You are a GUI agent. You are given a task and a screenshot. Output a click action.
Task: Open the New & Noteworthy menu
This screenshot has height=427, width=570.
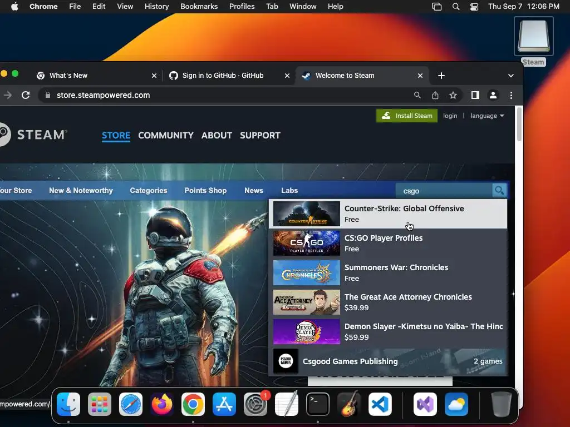point(81,190)
